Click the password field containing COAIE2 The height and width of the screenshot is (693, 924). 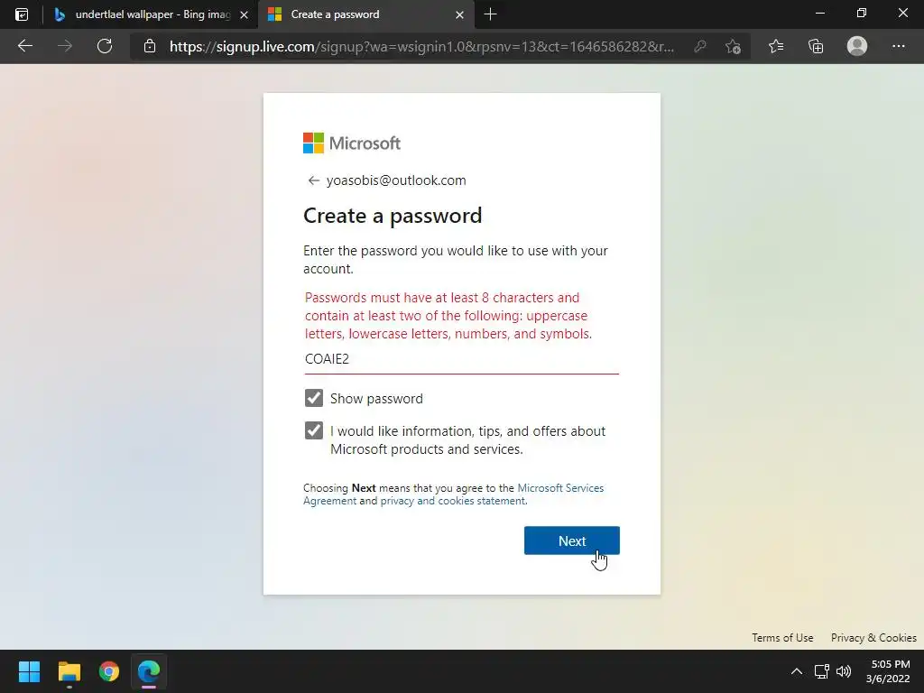point(461,359)
